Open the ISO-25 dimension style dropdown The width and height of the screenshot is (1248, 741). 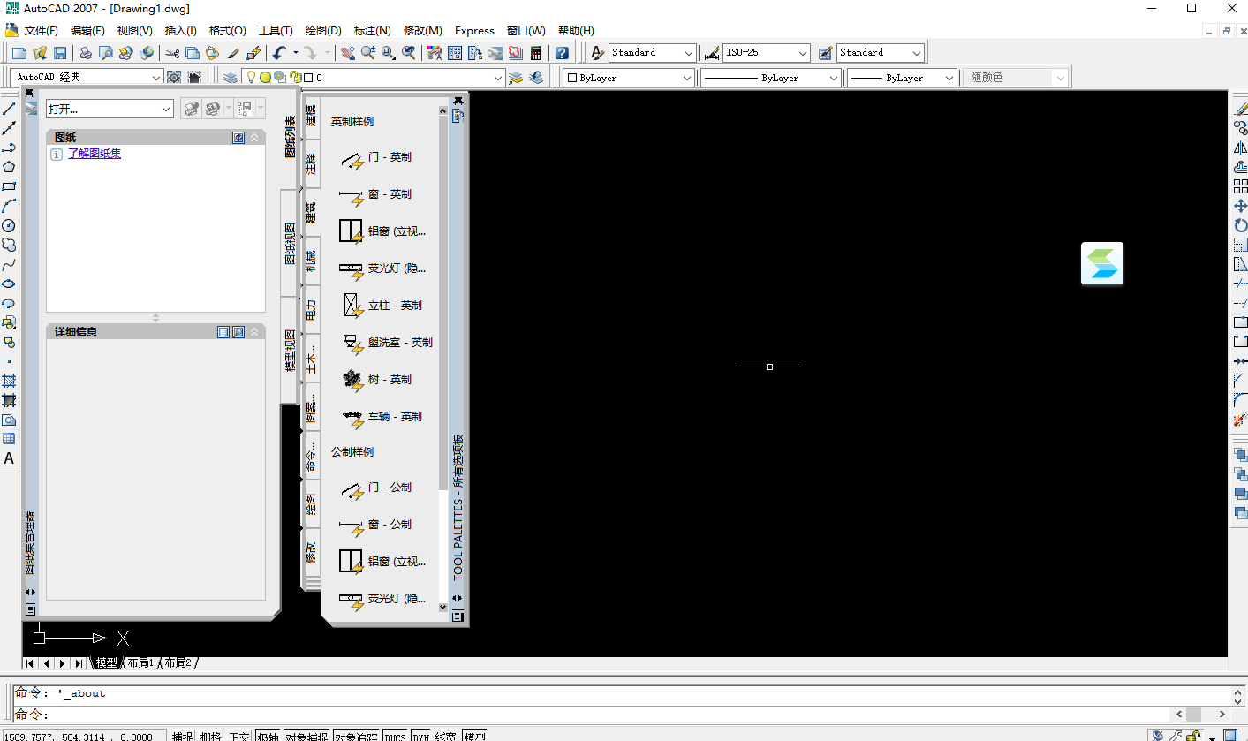[766, 53]
